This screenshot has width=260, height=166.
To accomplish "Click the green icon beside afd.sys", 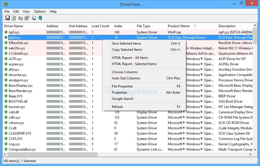I will point(6,69).
